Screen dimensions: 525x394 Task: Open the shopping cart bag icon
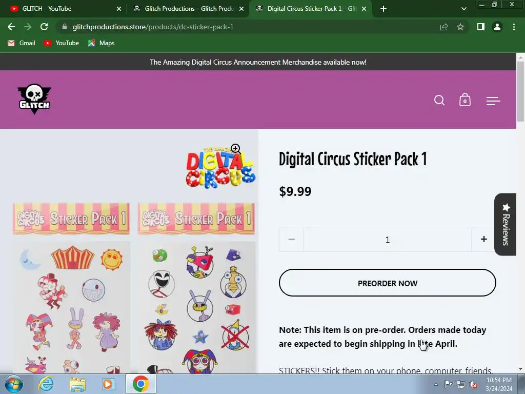coord(465,100)
